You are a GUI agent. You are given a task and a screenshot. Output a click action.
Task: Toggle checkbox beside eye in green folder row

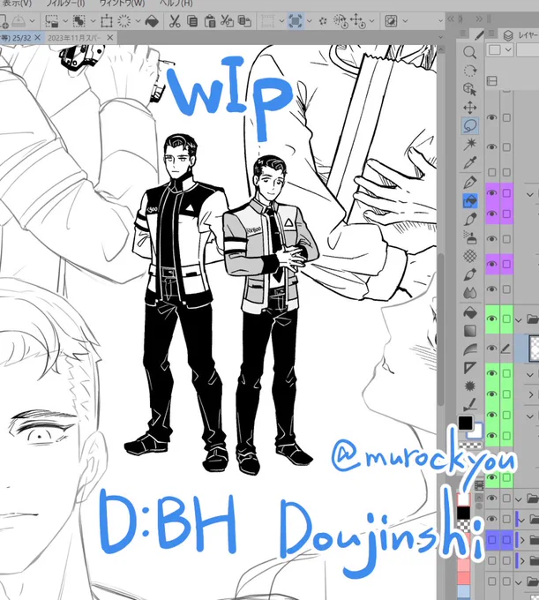coord(506,319)
